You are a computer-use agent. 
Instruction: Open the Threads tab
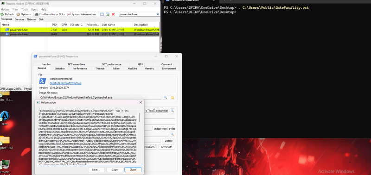point(100,69)
